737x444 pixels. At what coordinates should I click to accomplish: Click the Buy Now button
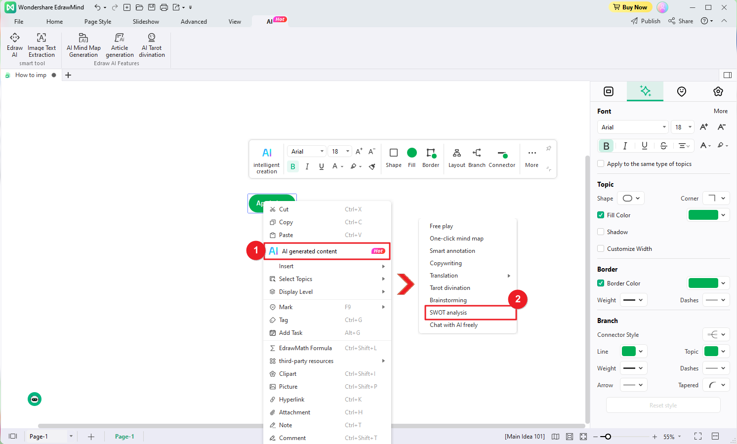tap(630, 7)
